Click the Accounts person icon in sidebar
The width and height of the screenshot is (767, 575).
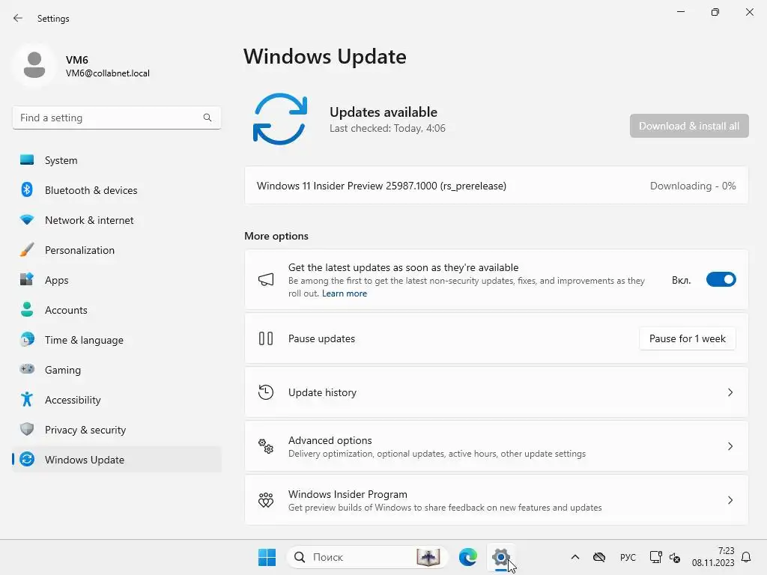(x=27, y=309)
